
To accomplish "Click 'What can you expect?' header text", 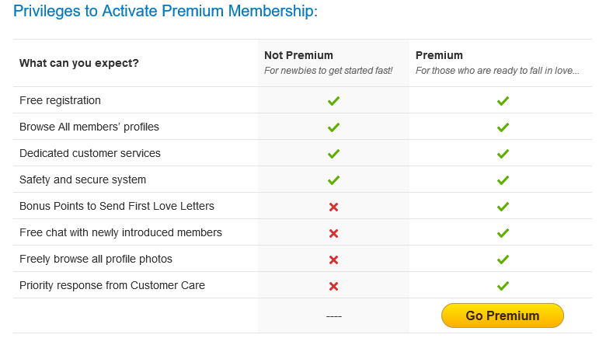I will pos(79,63).
